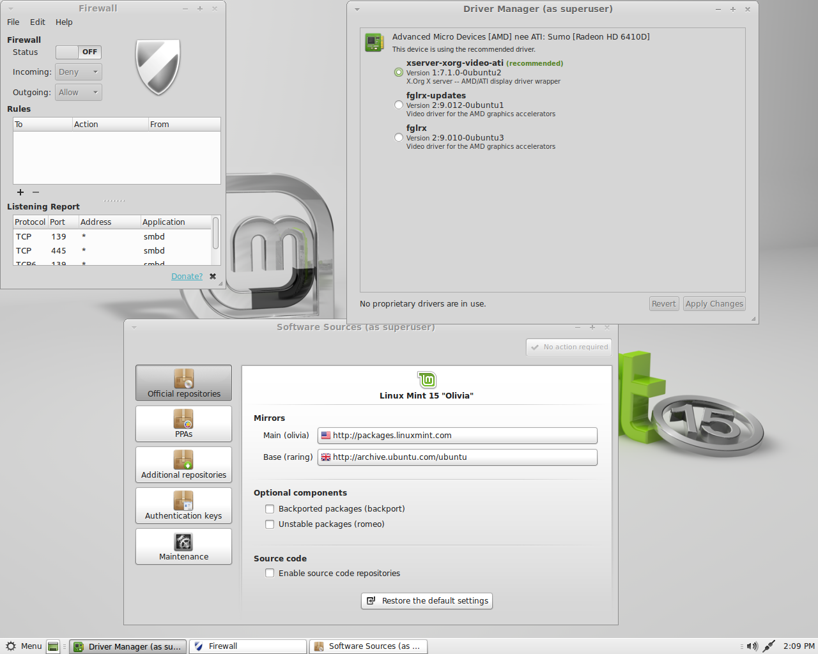Click the UK flag in Base mirror field
Viewport: 818px width, 654px height.
coord(326,457)
